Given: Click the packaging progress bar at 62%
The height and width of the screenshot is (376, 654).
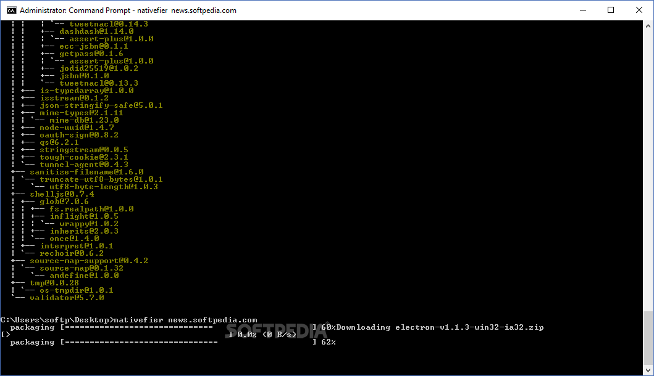Looking at the screenshot, I should coord(173,342).
